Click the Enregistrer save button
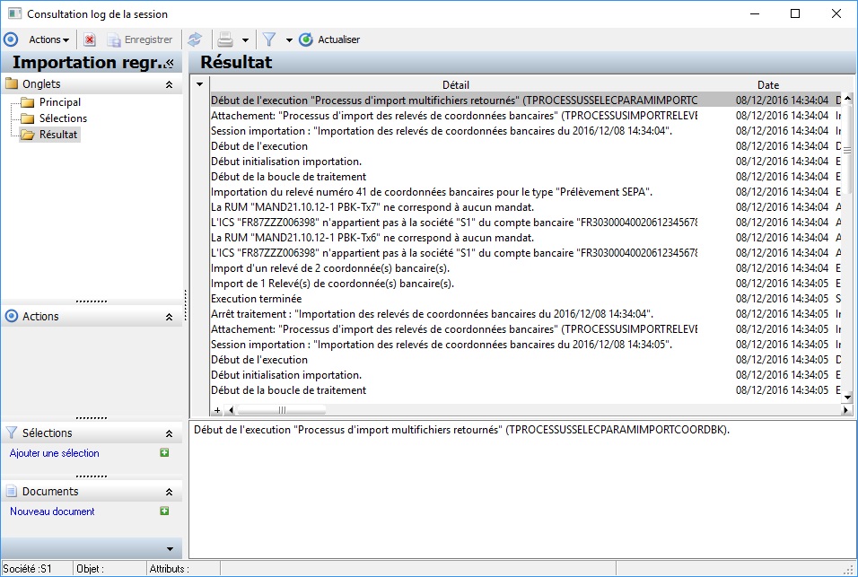 139,39
